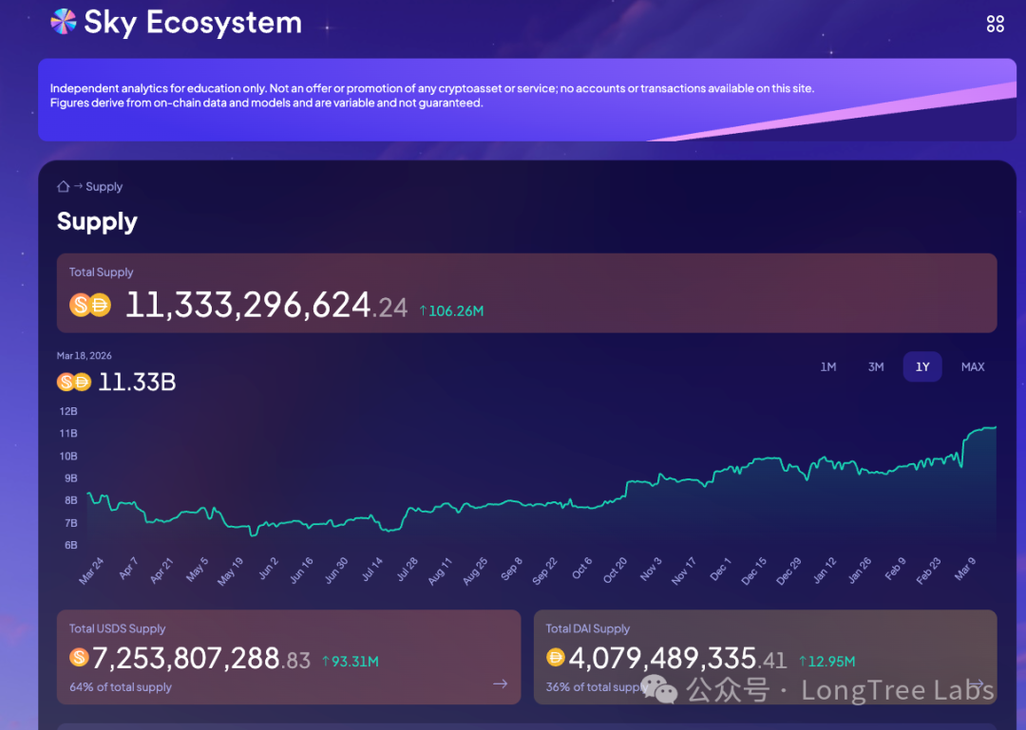Select the MAX time range
The width and height of the screenshot is (1026, 730).
coord(973,367)
